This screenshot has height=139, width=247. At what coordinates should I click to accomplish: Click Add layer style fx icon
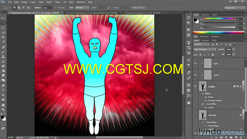click(x=216, y=137)
